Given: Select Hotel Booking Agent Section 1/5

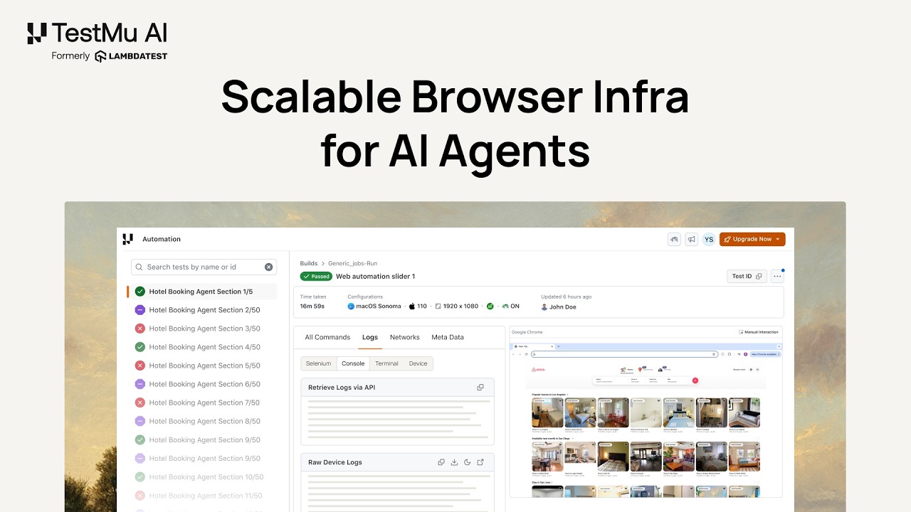Looking at the screenshot, I should (x=201, y=292).
